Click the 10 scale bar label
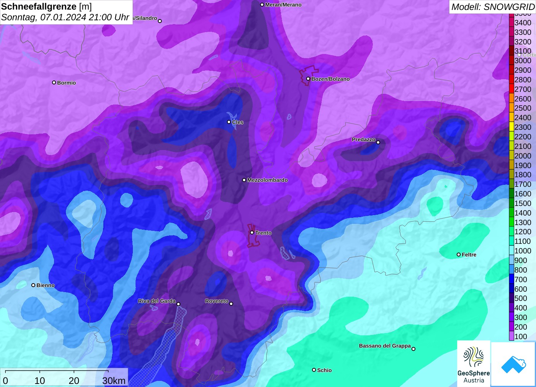This screenshot has height=387, width=536. point(40,380)
